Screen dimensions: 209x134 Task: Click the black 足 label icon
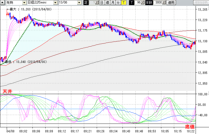(x=86, y=3)
